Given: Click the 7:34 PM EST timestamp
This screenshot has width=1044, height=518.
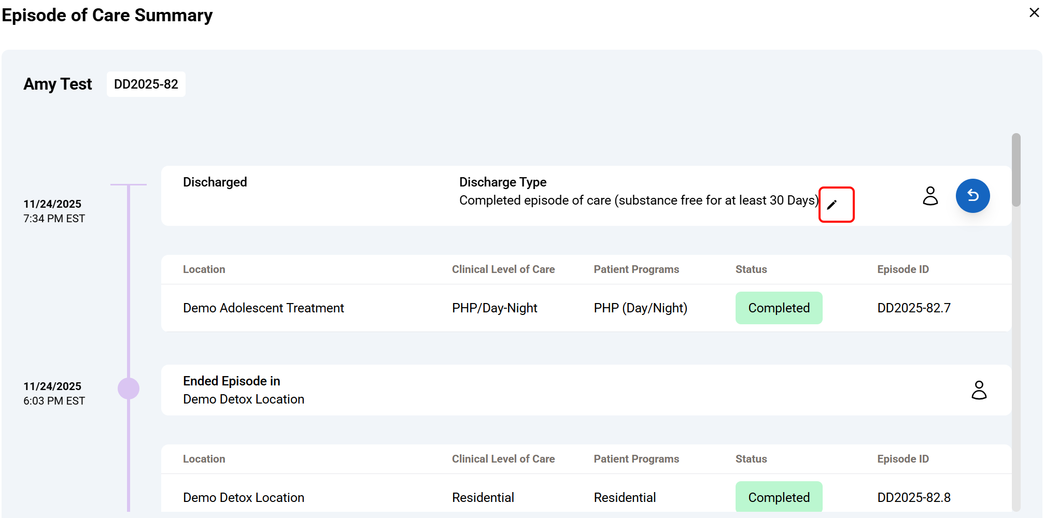Looking at the screenshot, I should [x=54, y=219].
